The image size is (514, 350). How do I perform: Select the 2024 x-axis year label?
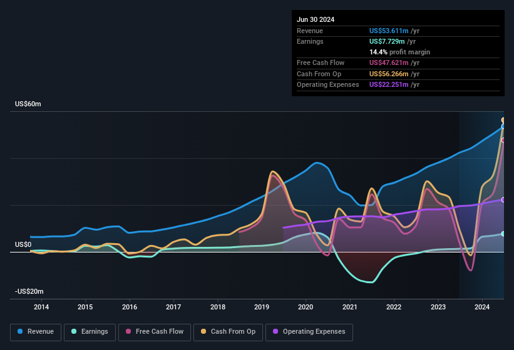[482, 307]
